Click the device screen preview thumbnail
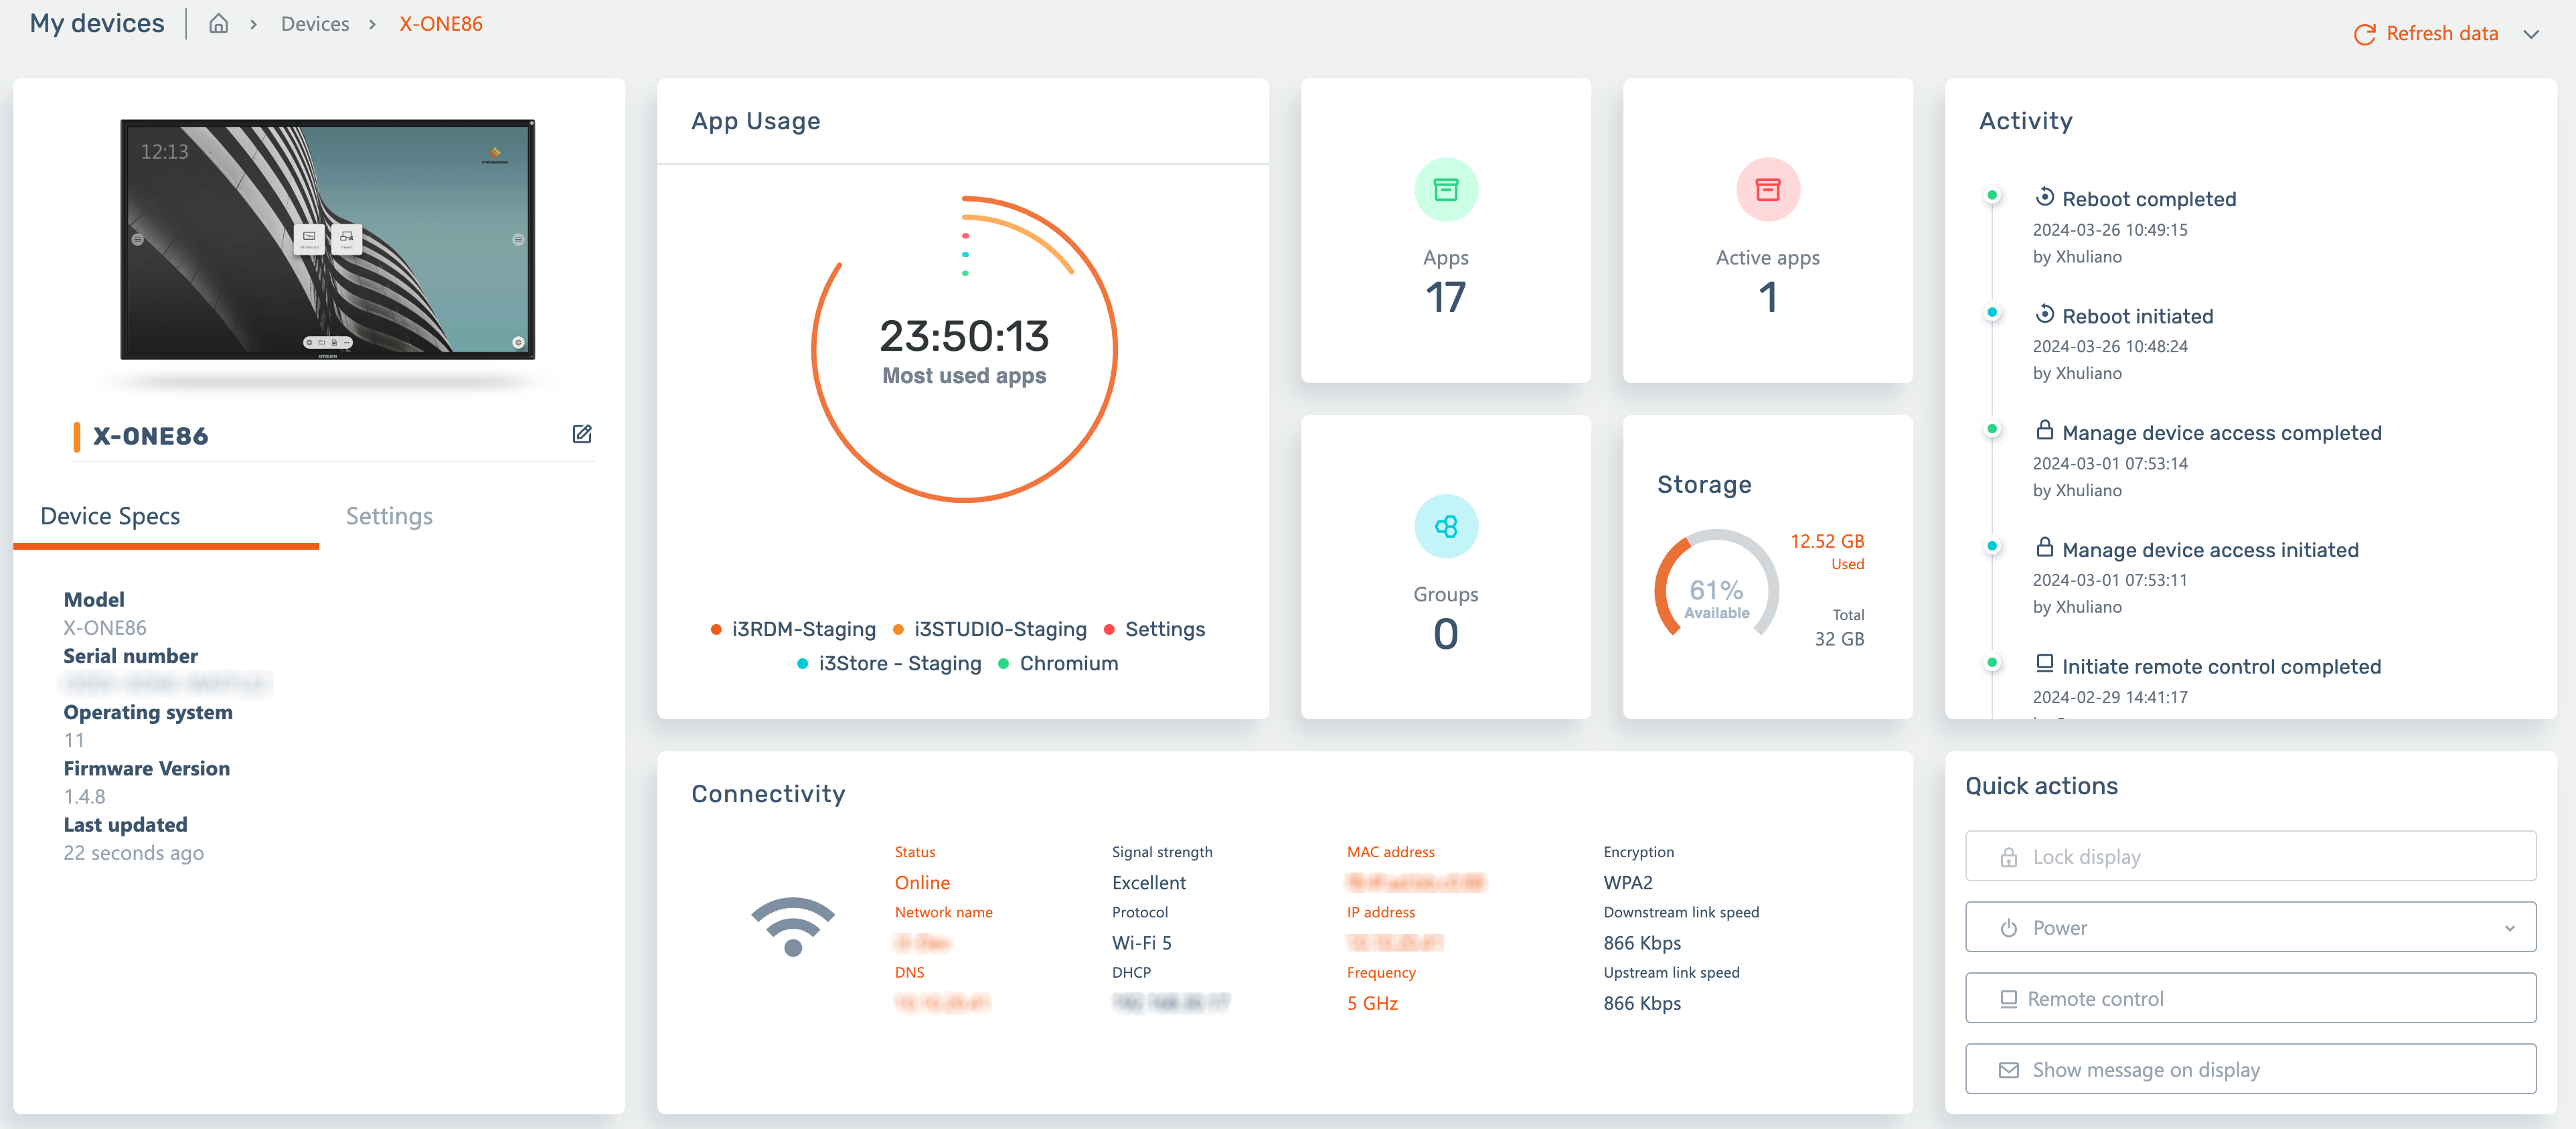 click(x=327, y=239)
